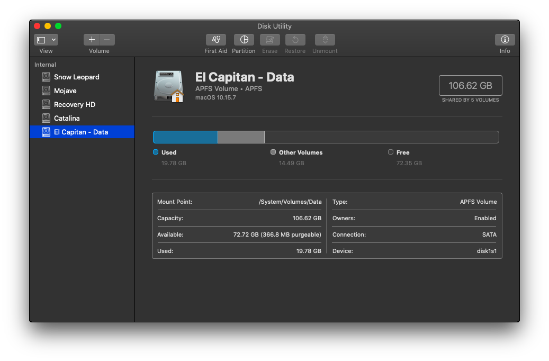Screen dimensions: 549x361
Task: Click the remove volume minus button
Action: 107,40
